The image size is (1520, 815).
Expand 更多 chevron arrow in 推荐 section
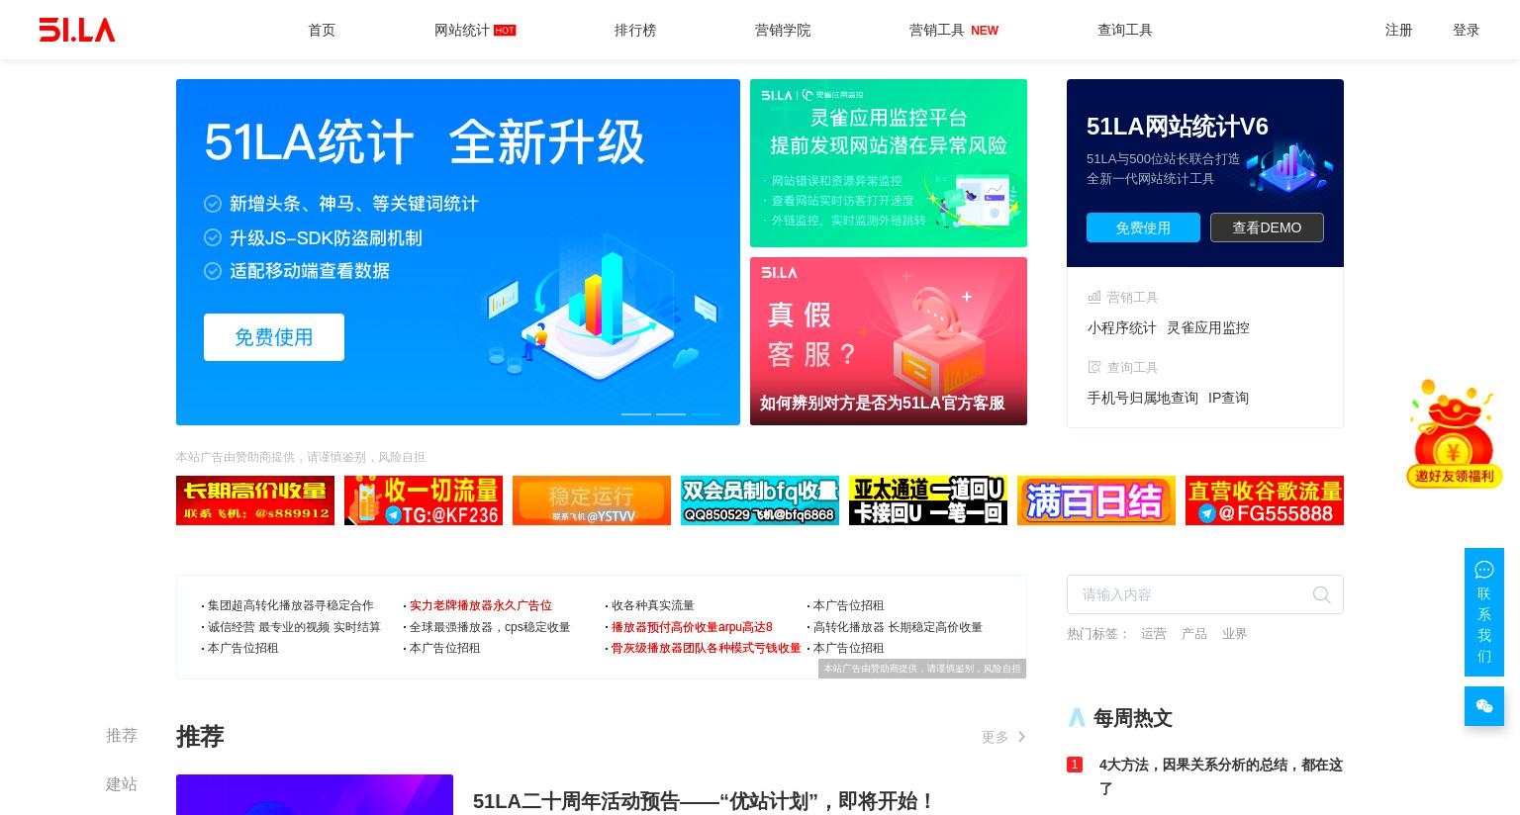tap(1021, 737)
